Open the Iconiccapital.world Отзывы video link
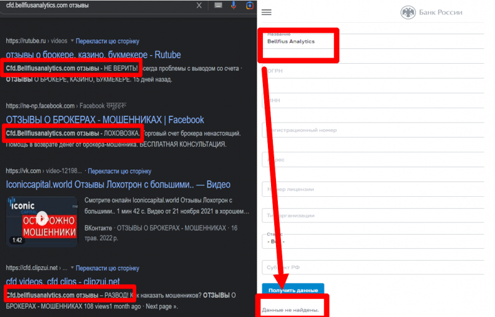 point(118,185)
